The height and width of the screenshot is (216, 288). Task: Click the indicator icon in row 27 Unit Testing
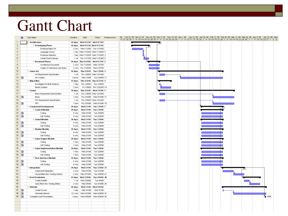tap(22, 126)
